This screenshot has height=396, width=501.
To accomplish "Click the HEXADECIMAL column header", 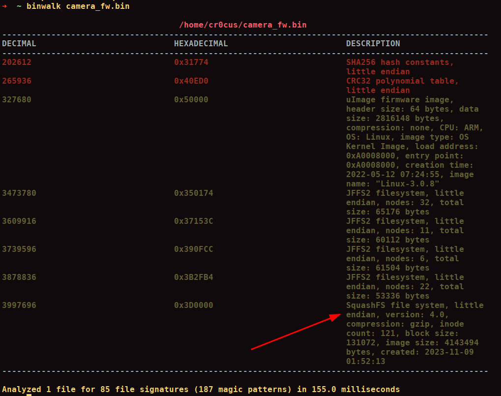I will (201, 43).
